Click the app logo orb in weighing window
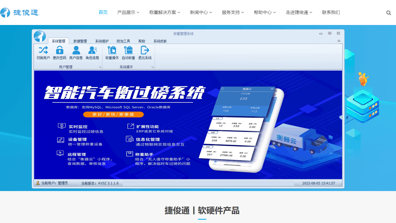 (x=40, y=36)
